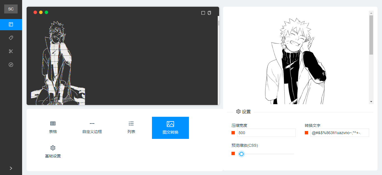Click the orange square beside 转换文字
The image size is (382, 175).
306,133
